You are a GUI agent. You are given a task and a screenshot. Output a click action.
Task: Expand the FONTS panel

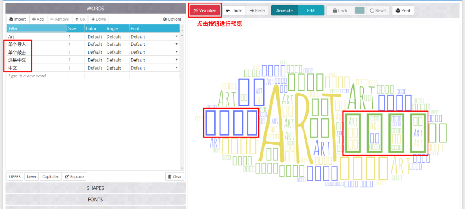[96, 200]
